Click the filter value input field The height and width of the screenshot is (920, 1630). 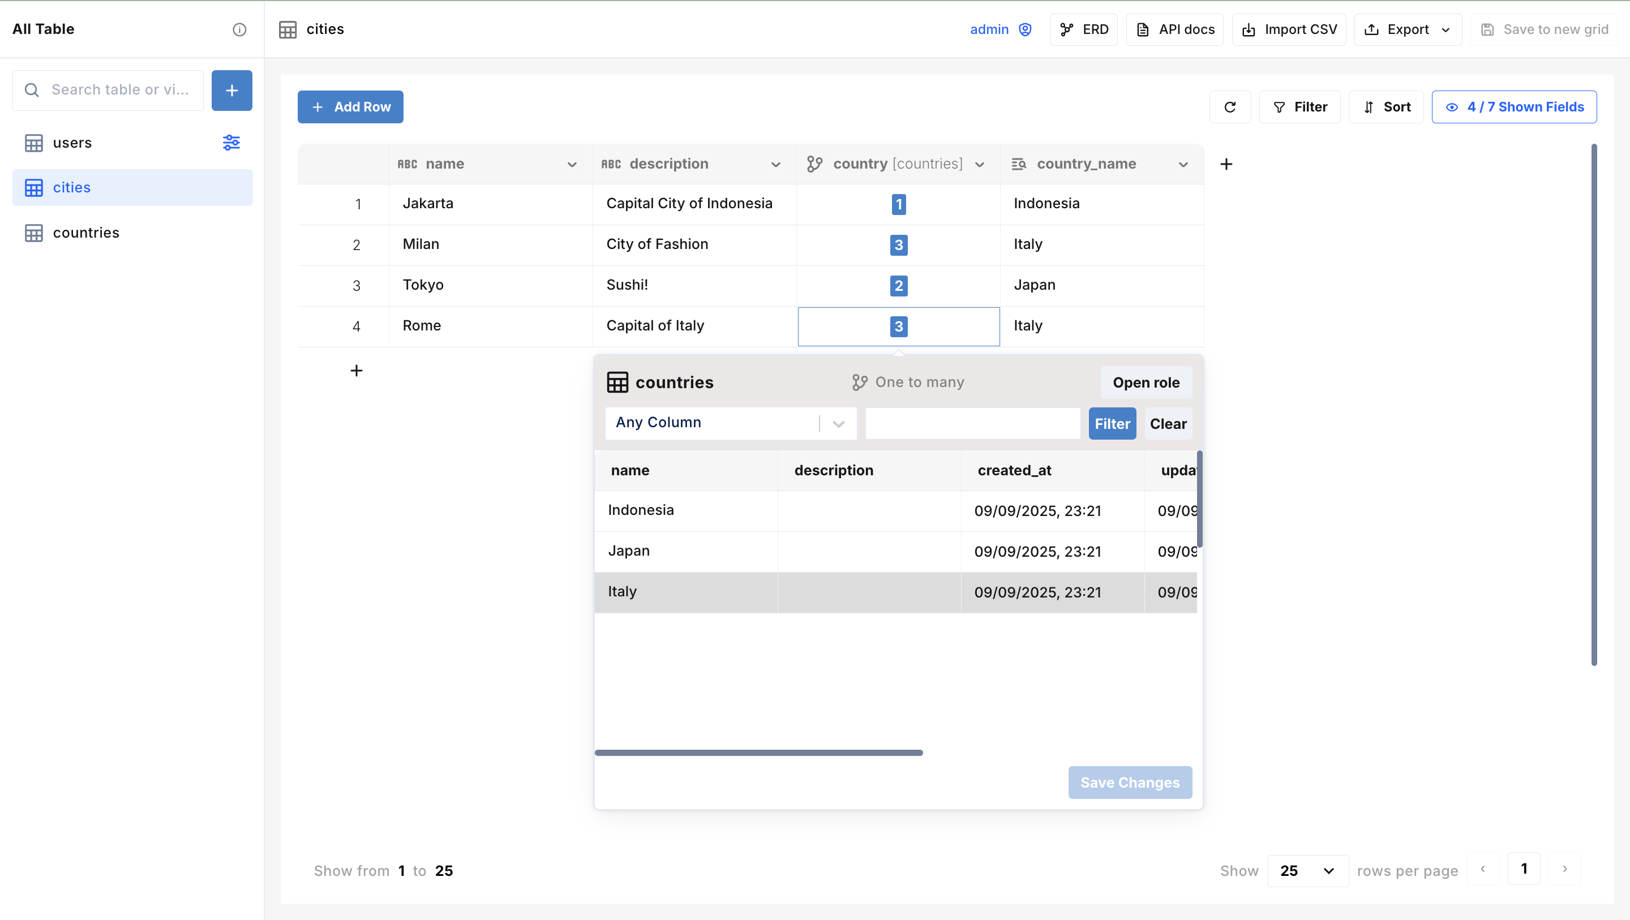tap(972, 423)
